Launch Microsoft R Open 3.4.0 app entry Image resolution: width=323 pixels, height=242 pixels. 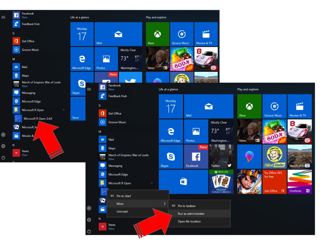[38, 119]
